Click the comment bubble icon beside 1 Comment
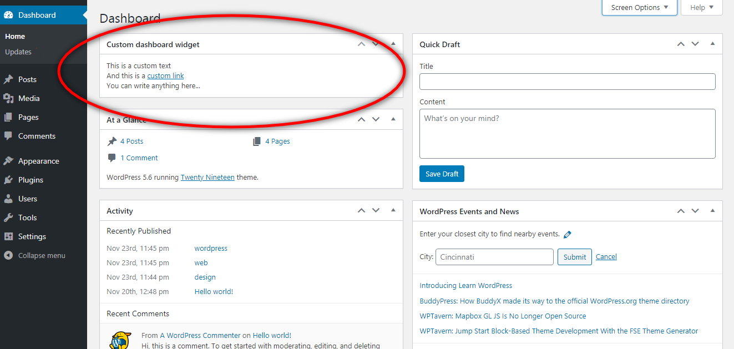The image size is (734, 349). pyautogui.click(x=112, y=158)
